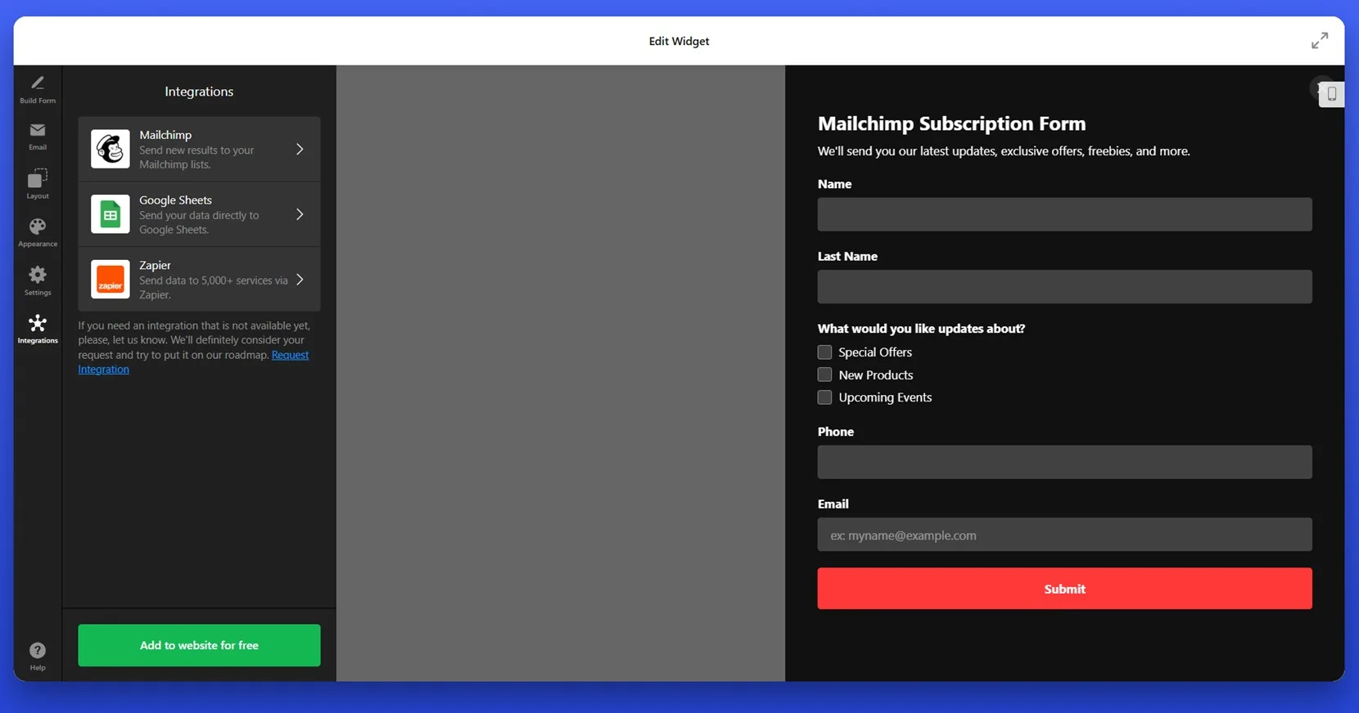1359x713 pixels.
Task: Switch to mobile preview device icon
Action: (x=1332, y=93)
